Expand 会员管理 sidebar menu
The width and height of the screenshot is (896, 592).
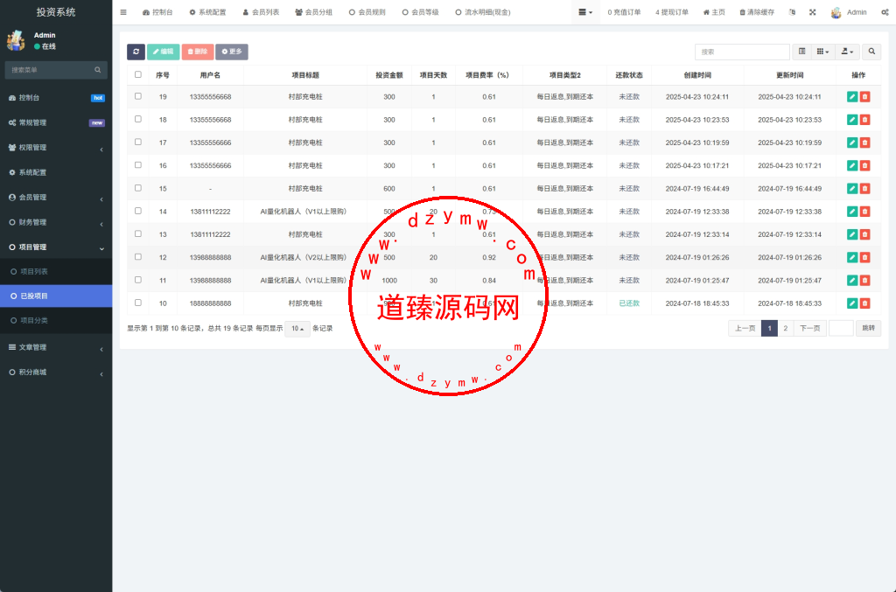[56, 197]
